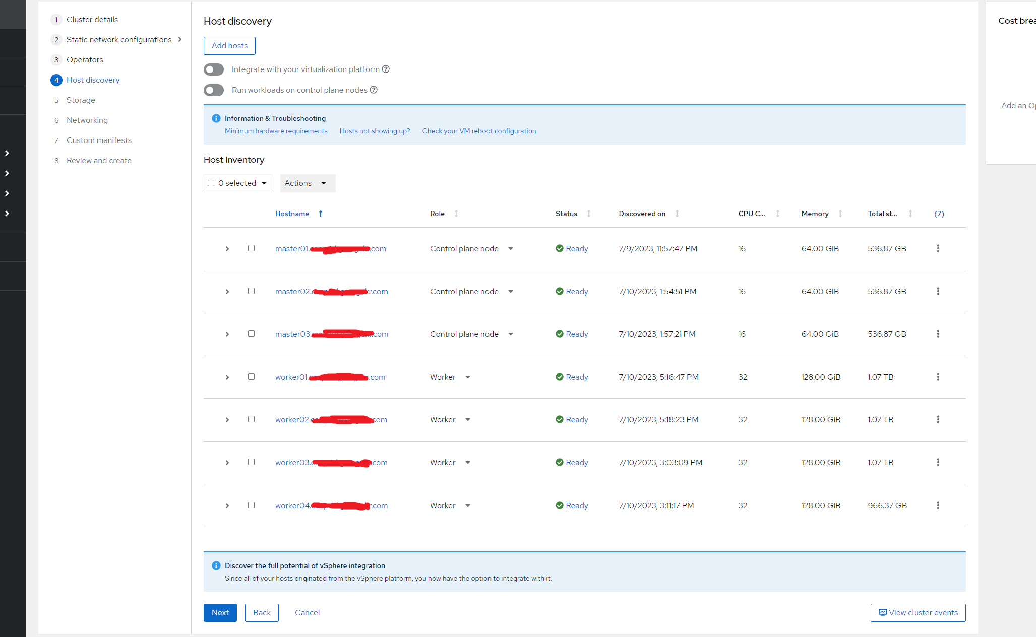This screenshot has height=637, width=1036.
Task: Open kebab menu for worker02 host
Action: 938,419
